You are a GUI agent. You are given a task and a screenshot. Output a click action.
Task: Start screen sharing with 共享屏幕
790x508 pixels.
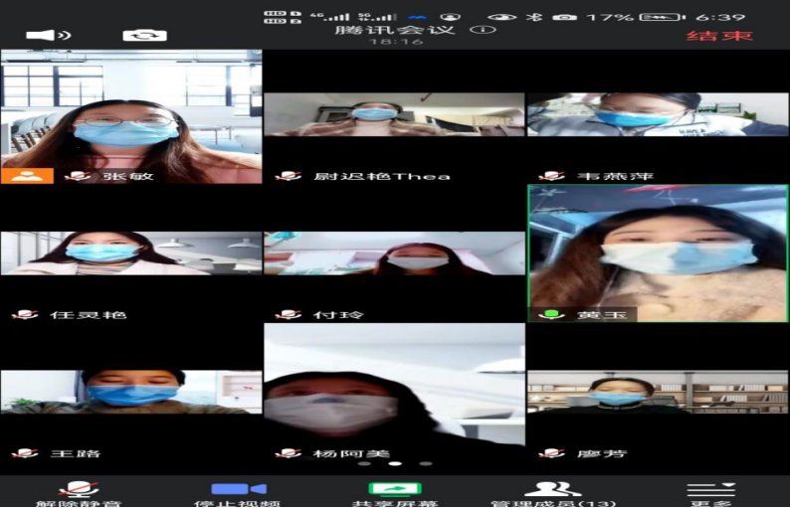click(x=395, y=492)
